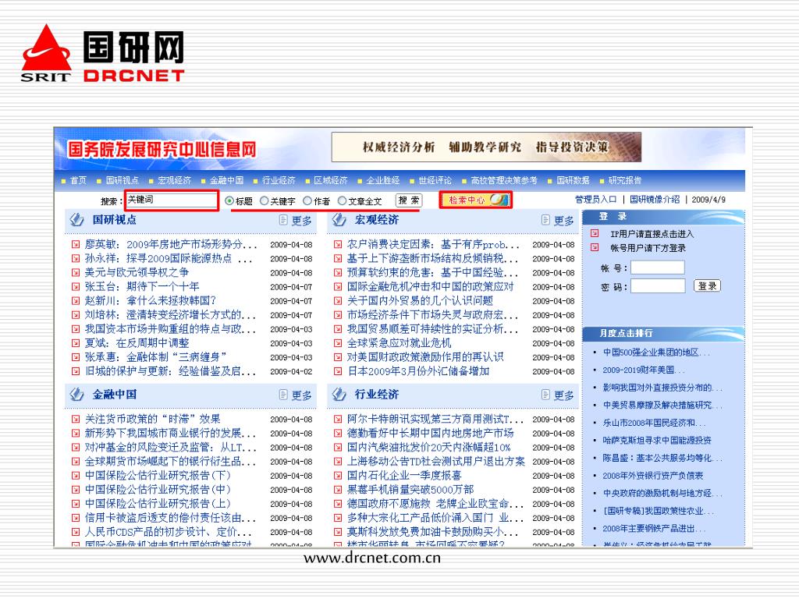Open the 国研视点 nav item
This screenshot has width=799, height=599.
coord(123,180)
